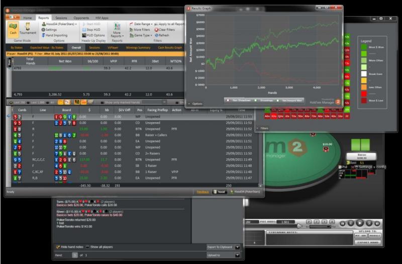The height and width of the screenshot is (264, 402).
Task: Toggle the Last 1,000 hands radio button
Action: point(28,103)
